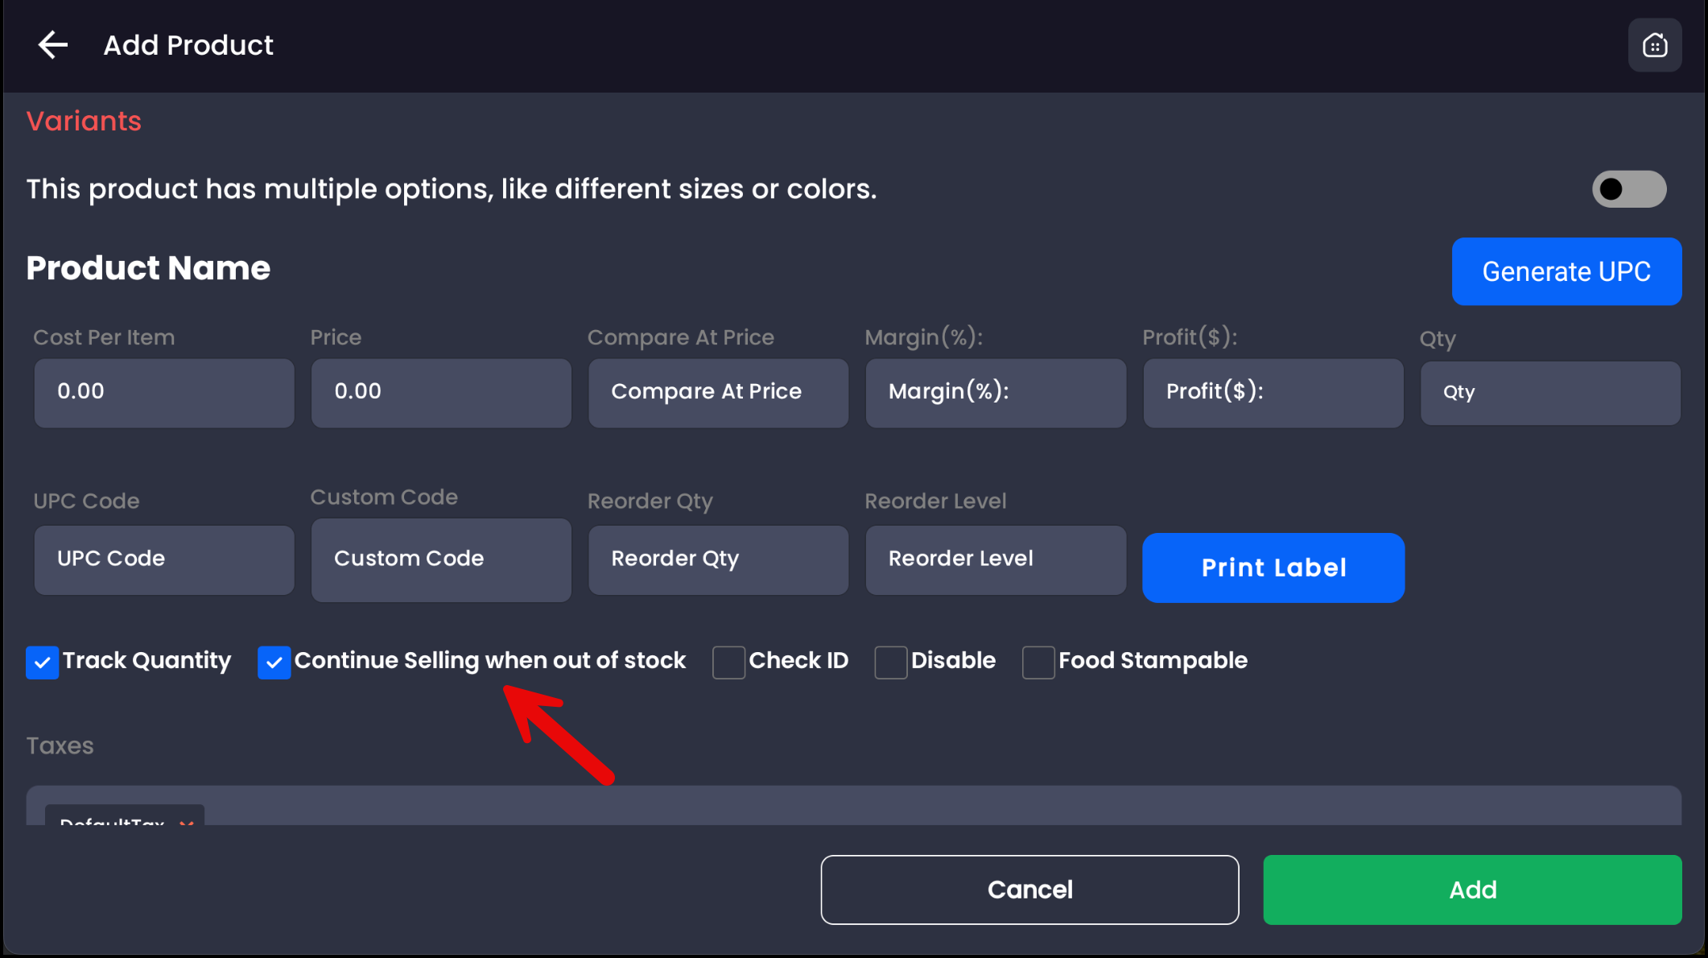Image resolution: width=1708 pixels, height=958 pixels.
Task: Click the Custom Code input
Action: [441, 560]
